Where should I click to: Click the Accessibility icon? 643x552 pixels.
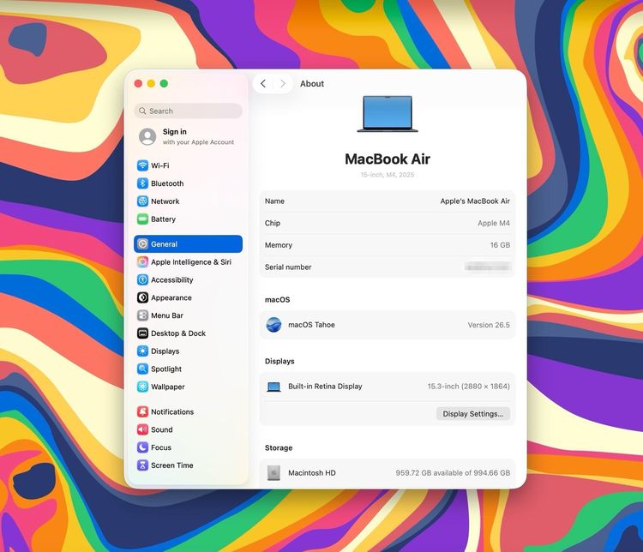(142, 279)
